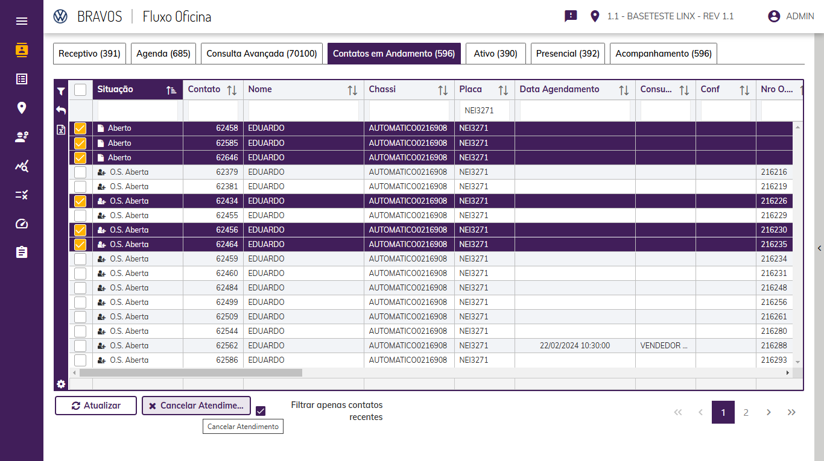The image size is (824, 461).
Task: Check the checkbox for contact 62381
Action: (80, 187)
